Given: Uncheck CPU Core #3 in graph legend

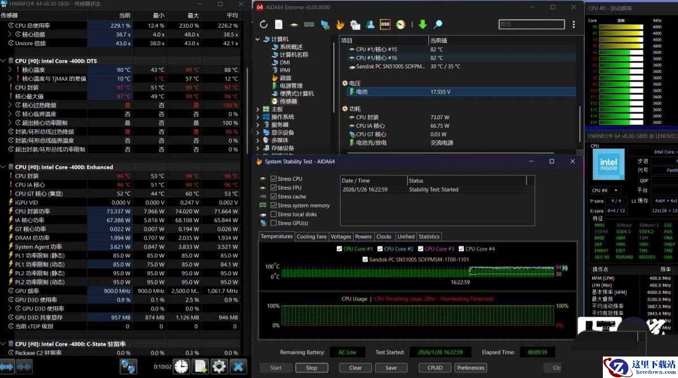Looking at the screenshot, I should coord(420,249).
